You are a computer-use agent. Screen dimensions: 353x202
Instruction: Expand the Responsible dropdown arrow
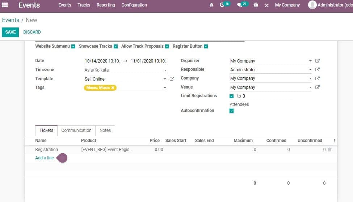point(310,70)
